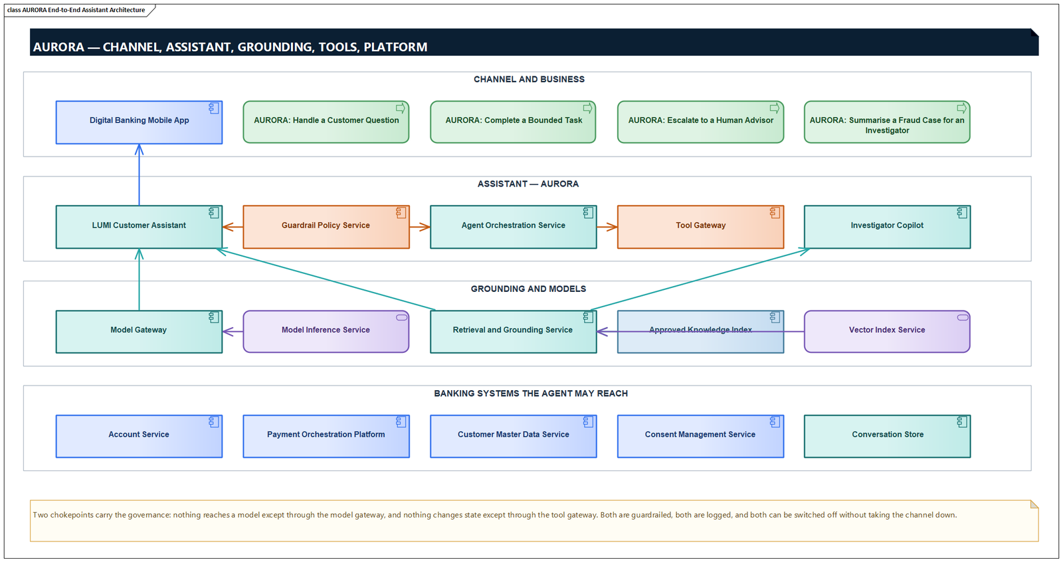The height and width of the screenshot is (562, 1063).
Task: Click component icon on Consent Management Service
Action: click(x=775, y=422)
